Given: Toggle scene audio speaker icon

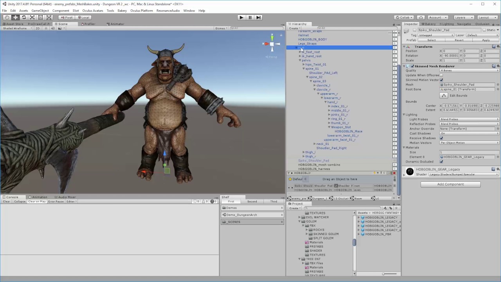Looking at the screenshot, I should point(53,28).
